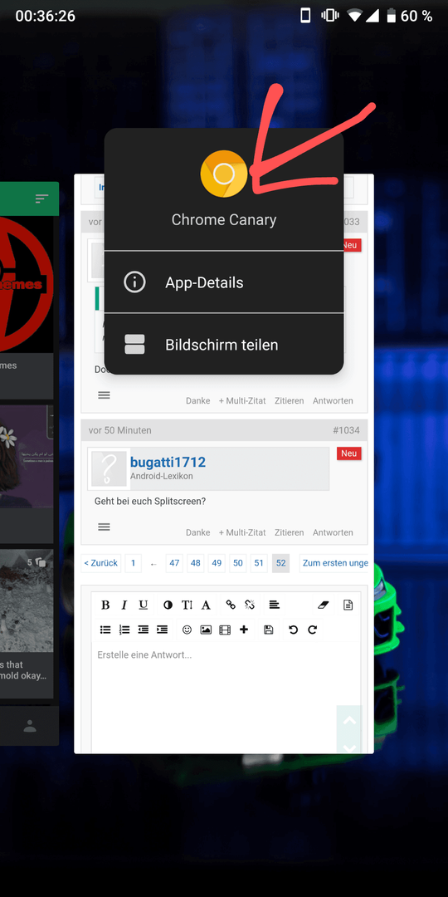This screenshot has width=448, height=897.
Task: Open the font size dropdown
Action: click(187, 605)
